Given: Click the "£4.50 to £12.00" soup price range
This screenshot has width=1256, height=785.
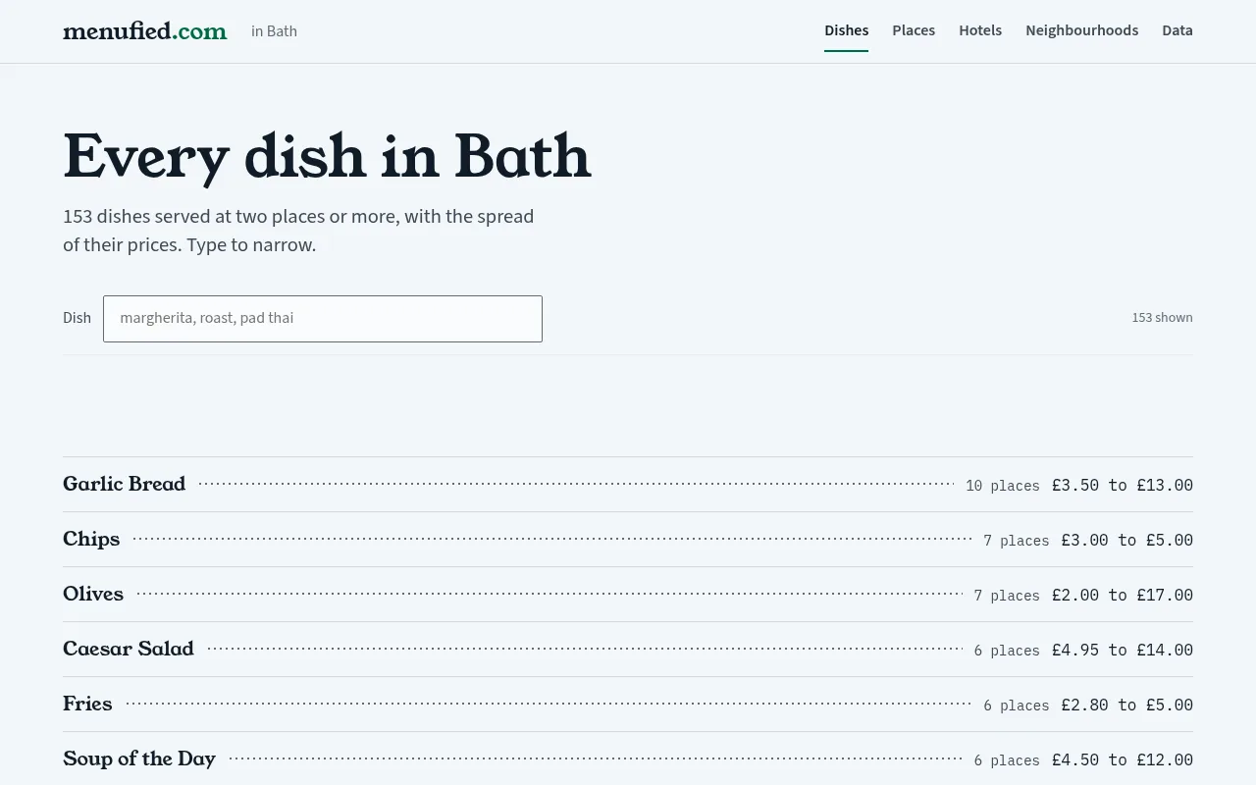Looking at the screenshot, I should coord(1122,759).
